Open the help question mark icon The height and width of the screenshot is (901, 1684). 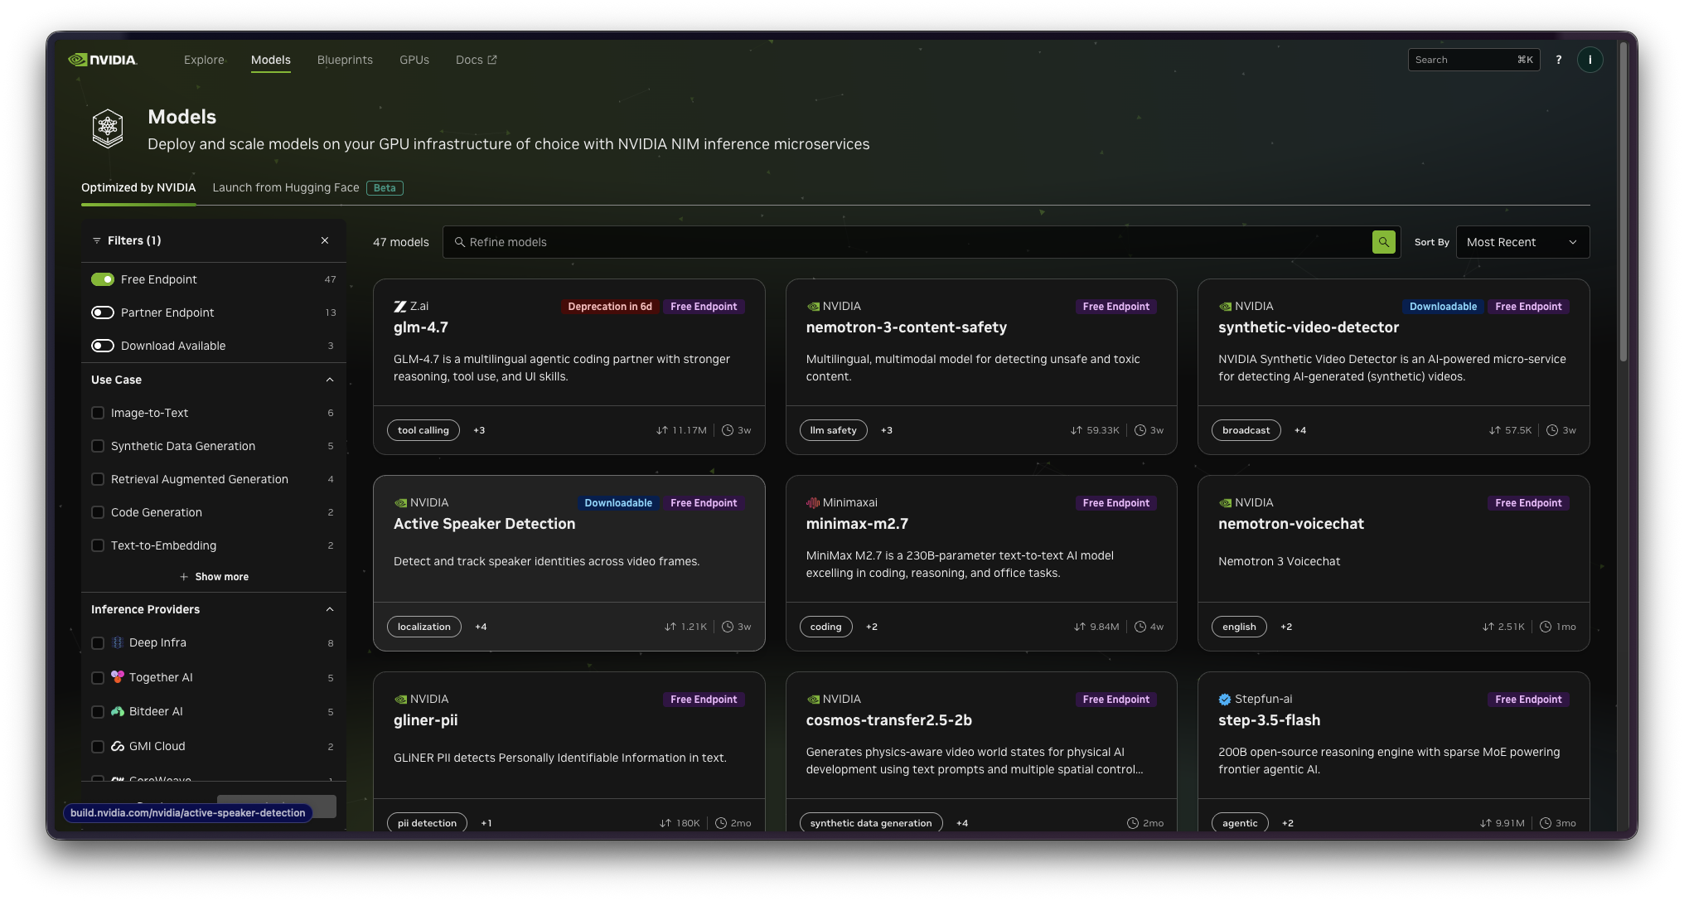(1559, 60)
